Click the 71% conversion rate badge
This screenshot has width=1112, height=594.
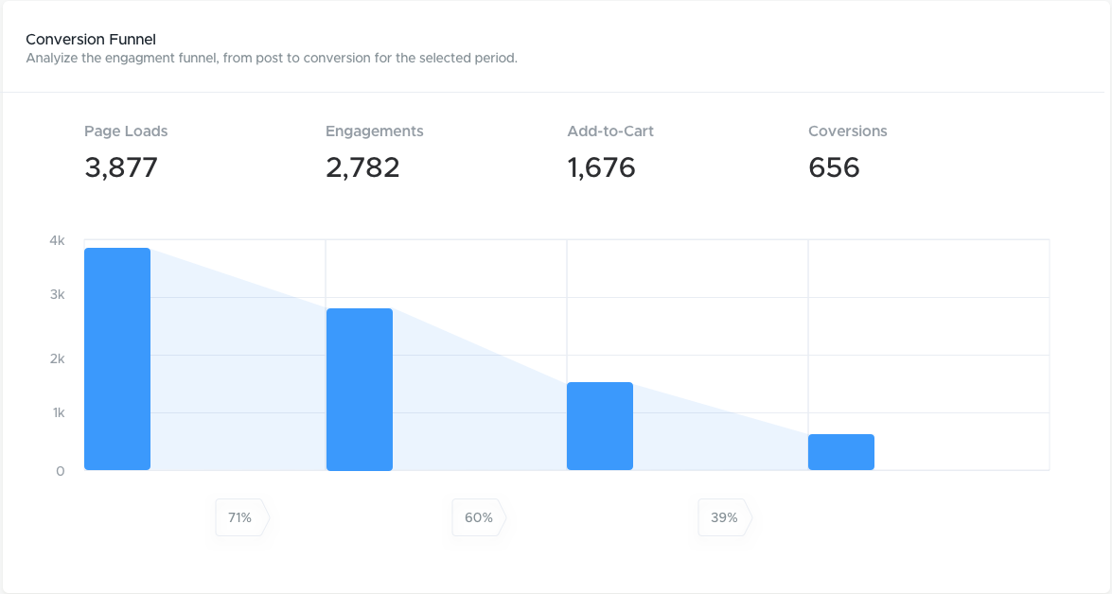pyautogui.click(x=242, y=517)
